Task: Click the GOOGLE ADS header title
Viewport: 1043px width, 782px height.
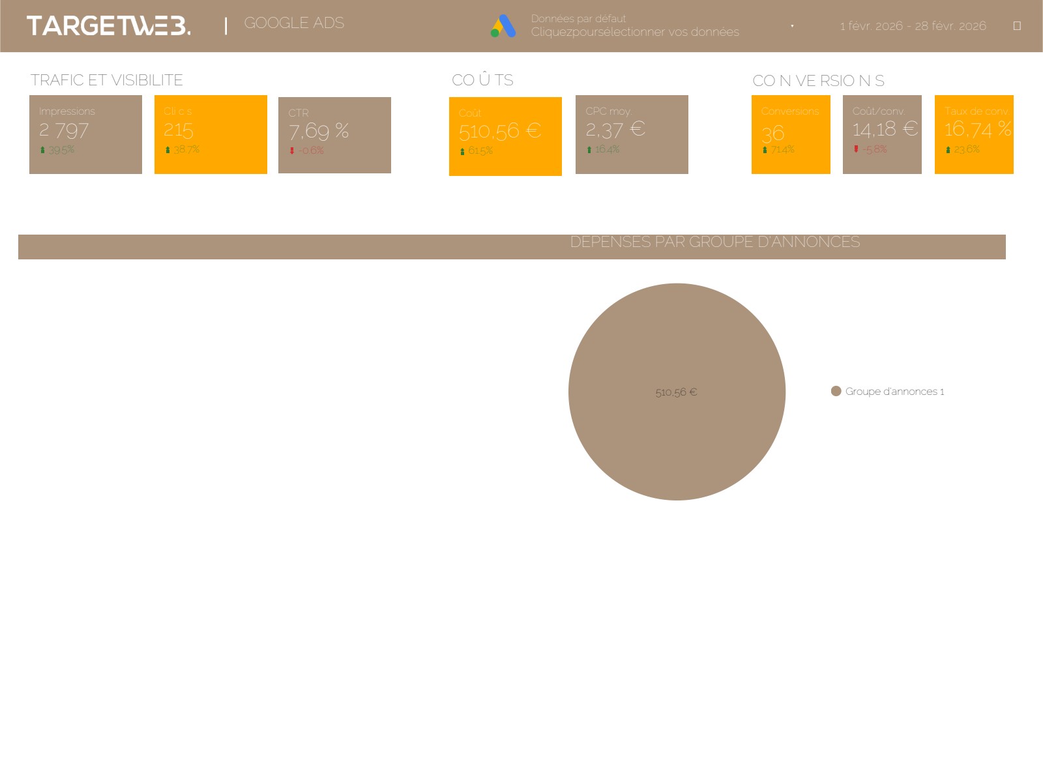Action: [x=294, y=23]
